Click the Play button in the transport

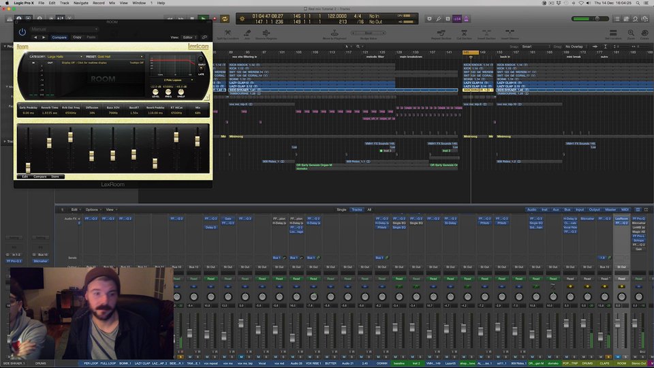(203, 19)
